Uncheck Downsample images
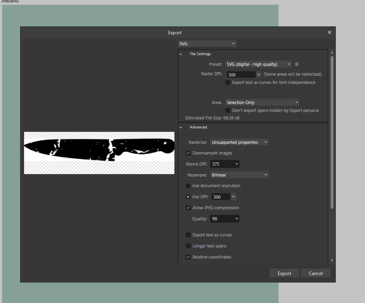The width and height of the screenshot is (365, 303). (x=188, y=153)
